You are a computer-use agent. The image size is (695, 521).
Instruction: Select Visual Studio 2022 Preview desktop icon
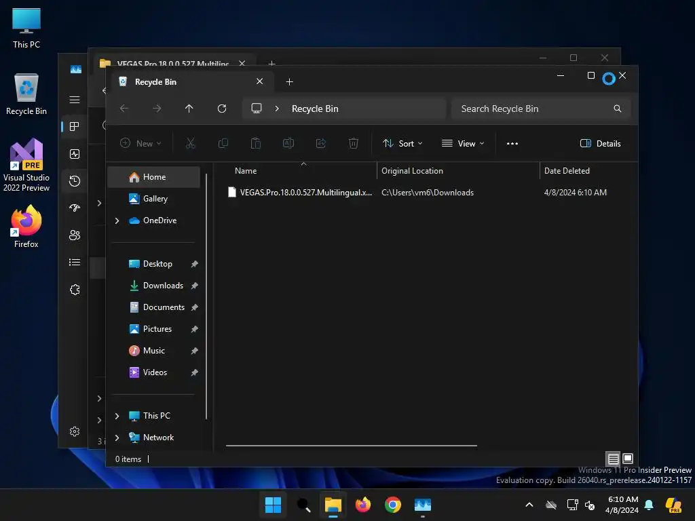pos(26,165)
